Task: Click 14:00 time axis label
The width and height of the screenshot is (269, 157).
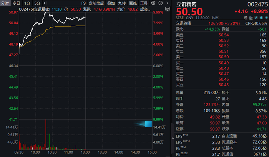Action: [119, 152]
